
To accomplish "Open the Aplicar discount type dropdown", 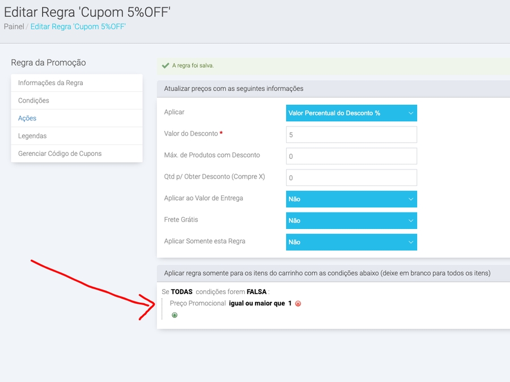I will [351, 113].
